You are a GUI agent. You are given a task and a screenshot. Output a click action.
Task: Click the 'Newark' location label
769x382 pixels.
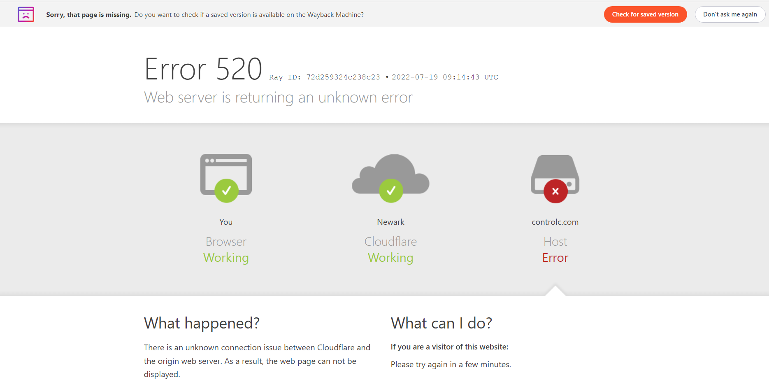pos(390,222)
